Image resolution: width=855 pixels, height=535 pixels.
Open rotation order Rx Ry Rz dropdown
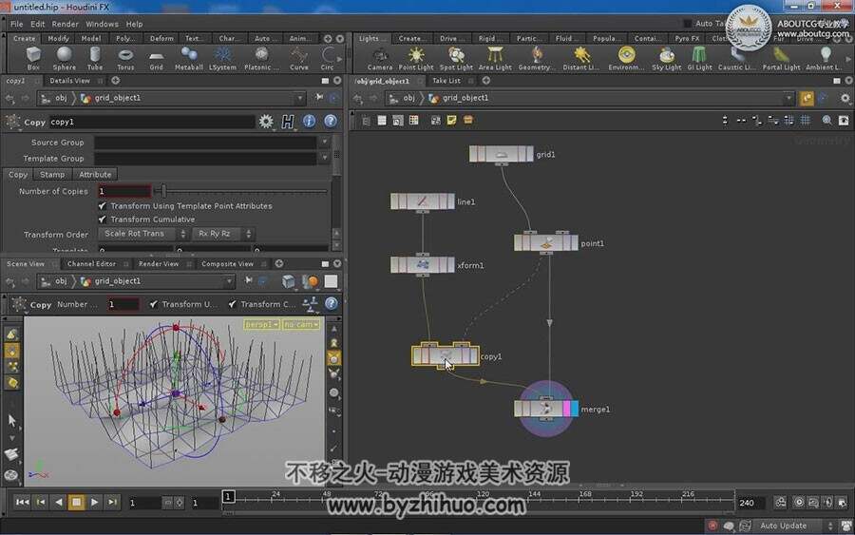pyautogui.click(x=223, y=234)
